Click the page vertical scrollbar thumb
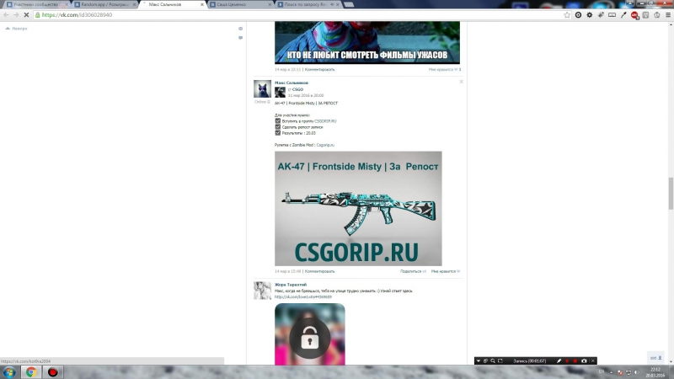 coord(671,193)
